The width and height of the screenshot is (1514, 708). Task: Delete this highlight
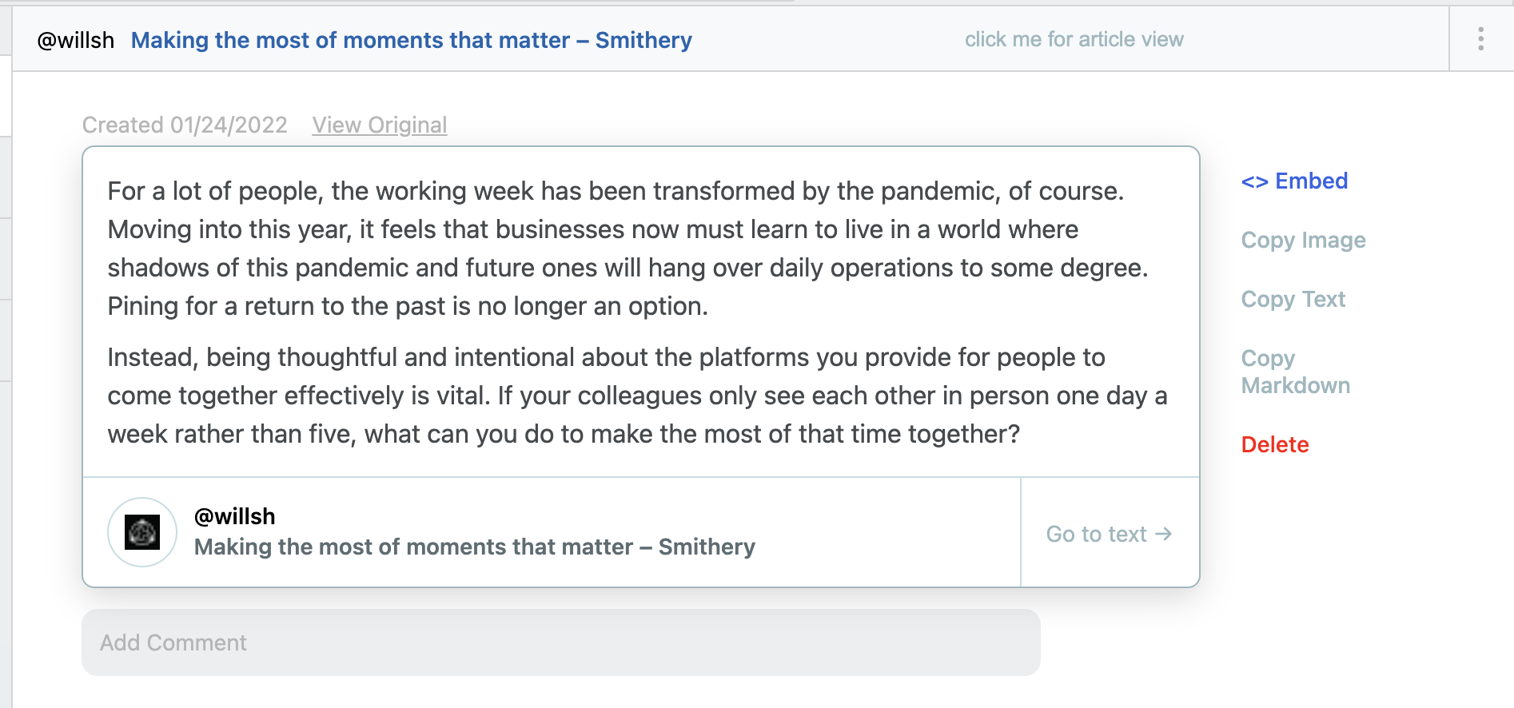pyautogui.click(x=1275, y=445)
